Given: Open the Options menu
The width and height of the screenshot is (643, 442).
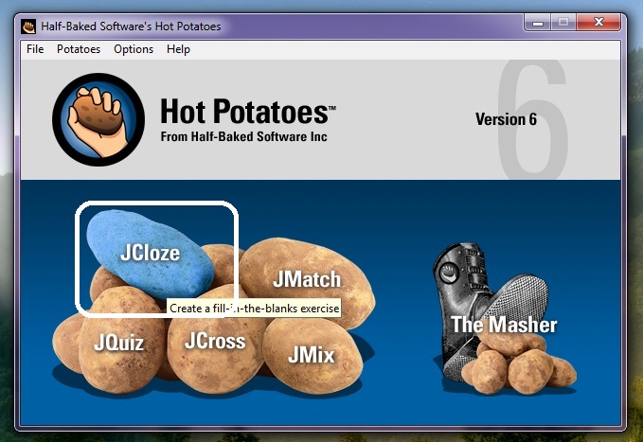Looking at the screenshot, I should (134, 49).
